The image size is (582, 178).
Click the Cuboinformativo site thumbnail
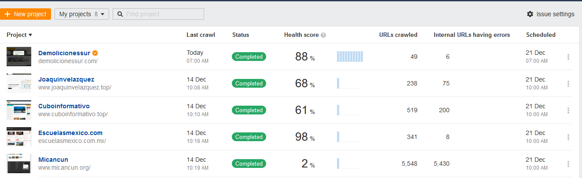tap(19, 110)
